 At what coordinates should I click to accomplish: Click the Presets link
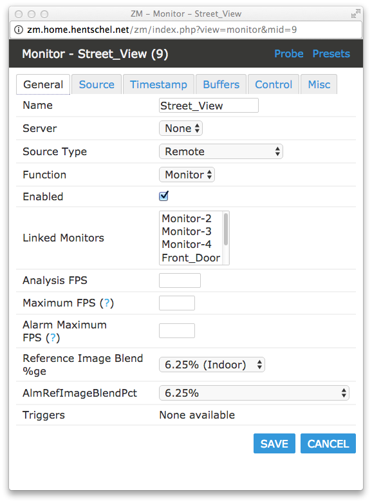331,53
